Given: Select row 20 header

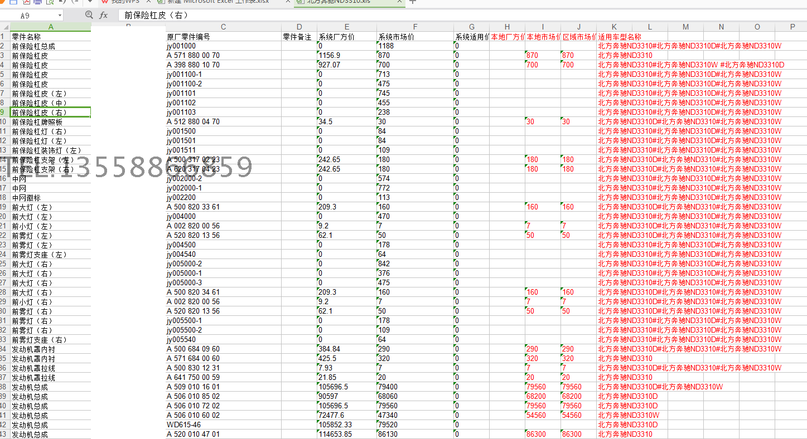Looking at the screenshot, I should tap(5, 217).
